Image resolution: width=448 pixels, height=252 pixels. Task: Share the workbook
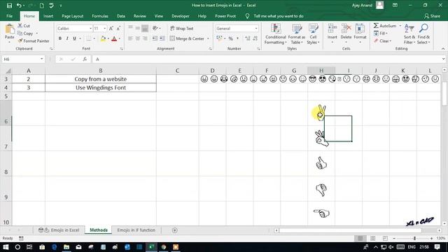click(432, 16)
